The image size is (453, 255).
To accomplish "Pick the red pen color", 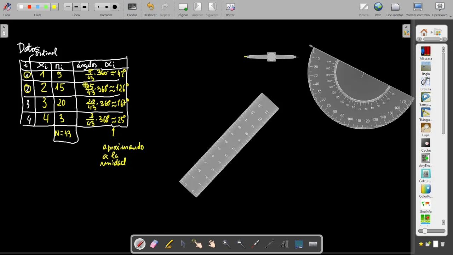I will [x=29, y=7].
